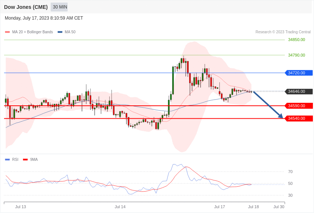Click the 34850.00 resistance level label
The image size is (314, 213).
[296, 40]
